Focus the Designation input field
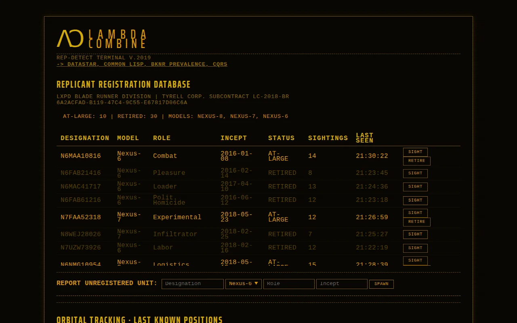The height and width of the screenshot is (323, 517). coord(193,284)
